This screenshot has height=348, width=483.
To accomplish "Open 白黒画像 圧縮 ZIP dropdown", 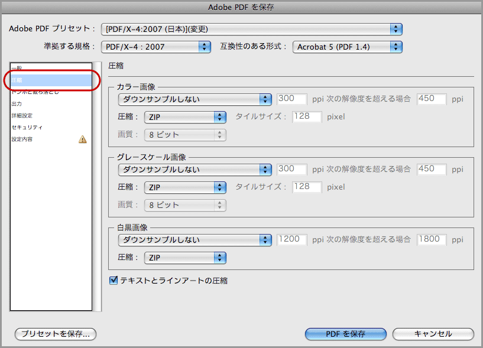I will point(185,258).
